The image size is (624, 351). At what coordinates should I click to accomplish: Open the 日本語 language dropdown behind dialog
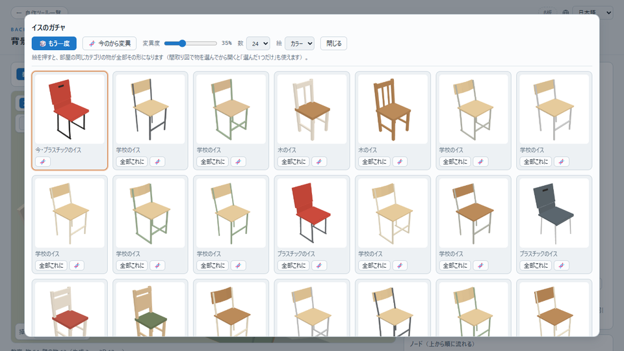(x=593, y=12)
